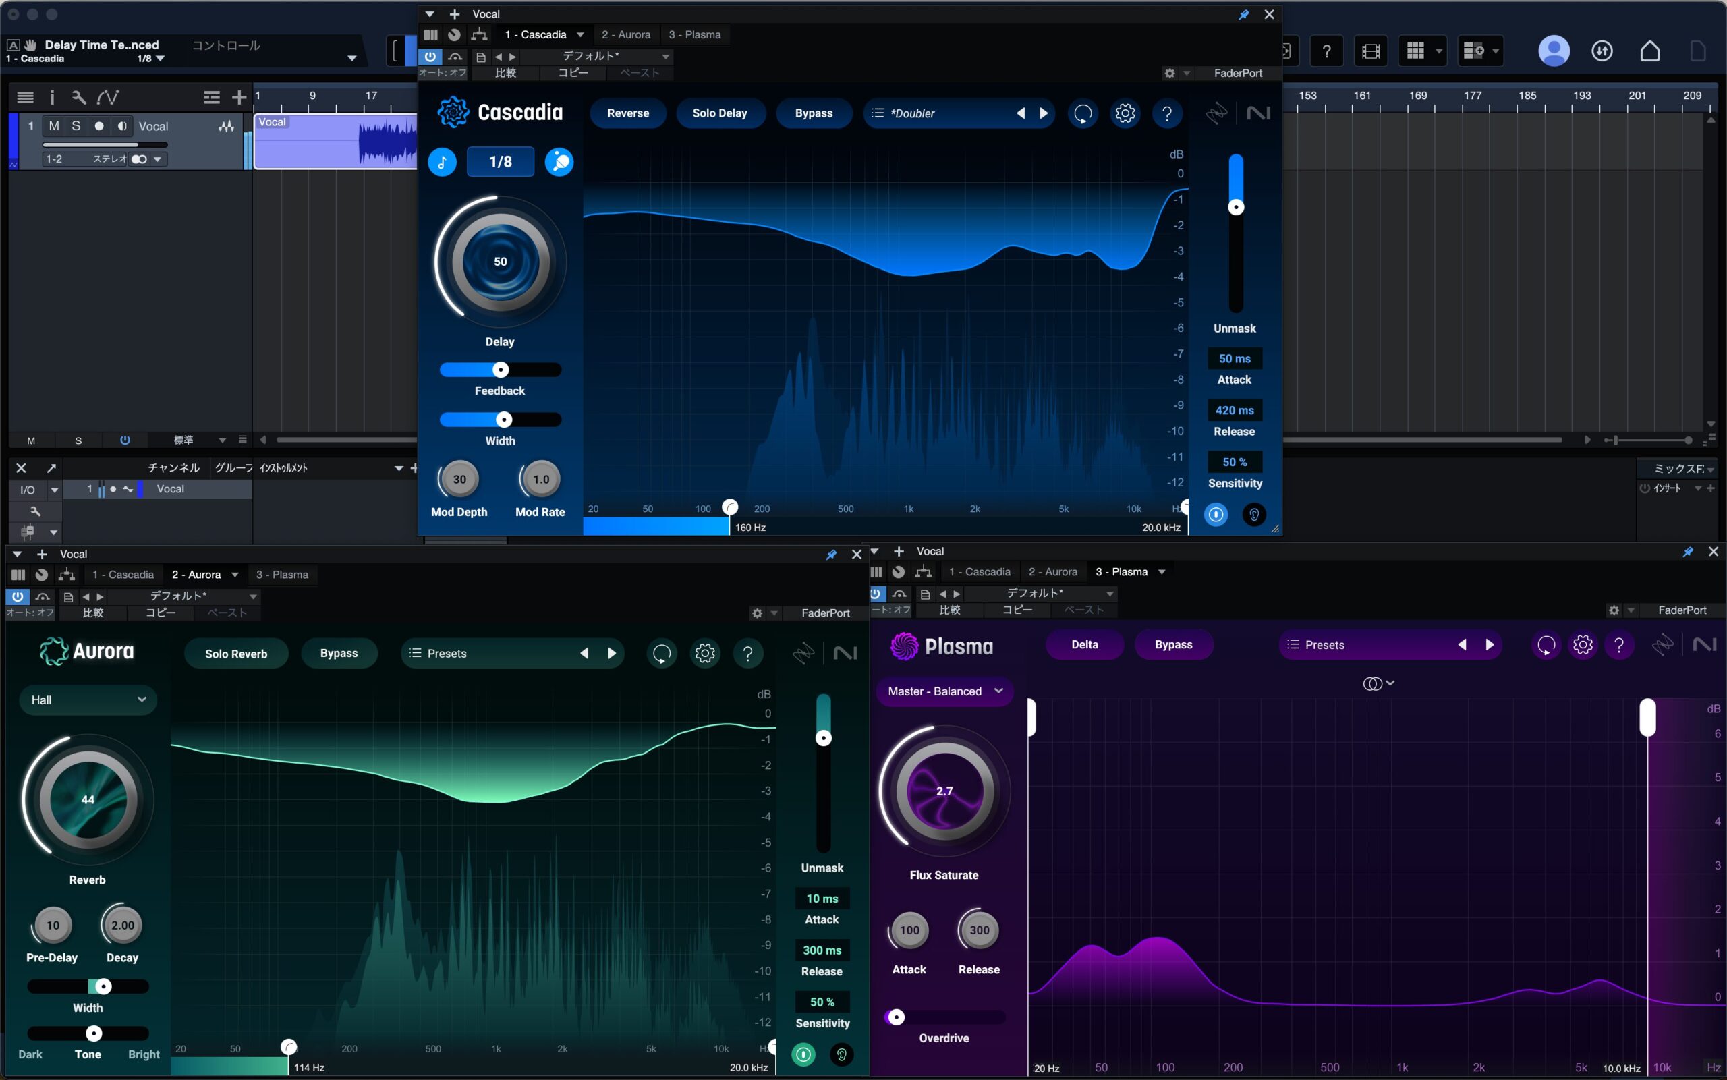
Task: Select 2 - Aurora tab in Plasma window
Action: click(x=1053, y=571)
